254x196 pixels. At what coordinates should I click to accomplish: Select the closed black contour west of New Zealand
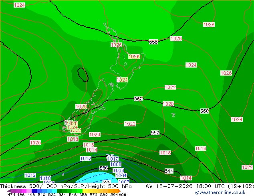(x=83, y=74)
